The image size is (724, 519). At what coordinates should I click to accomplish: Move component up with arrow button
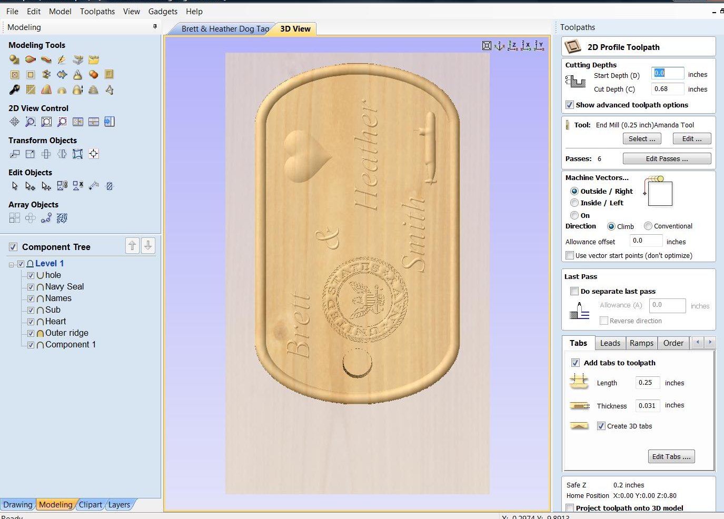tap(133, 246)
